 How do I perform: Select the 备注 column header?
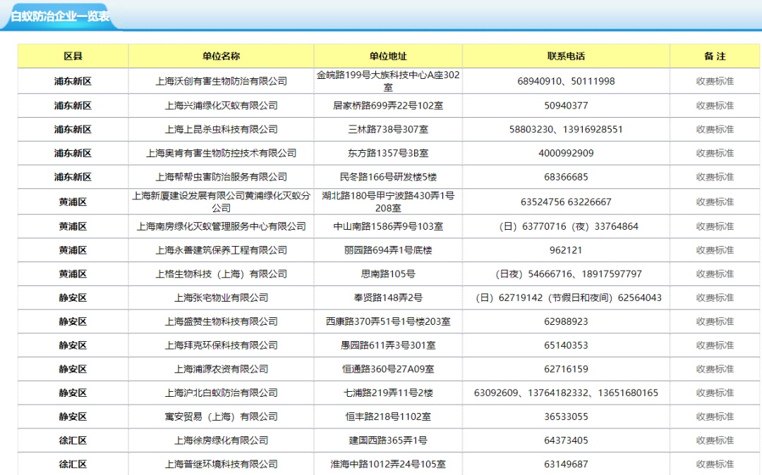(x=714, y=56)
